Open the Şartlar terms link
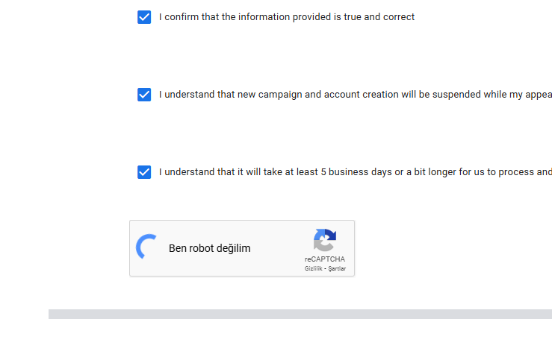552x360 pixels. click(x=337, y=268)
